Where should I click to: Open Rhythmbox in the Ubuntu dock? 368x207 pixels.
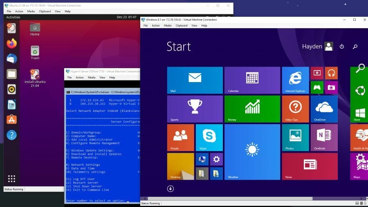point(11,89)
